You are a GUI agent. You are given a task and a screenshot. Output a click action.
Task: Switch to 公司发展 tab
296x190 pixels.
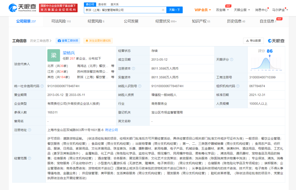click(x=131, y=21)
